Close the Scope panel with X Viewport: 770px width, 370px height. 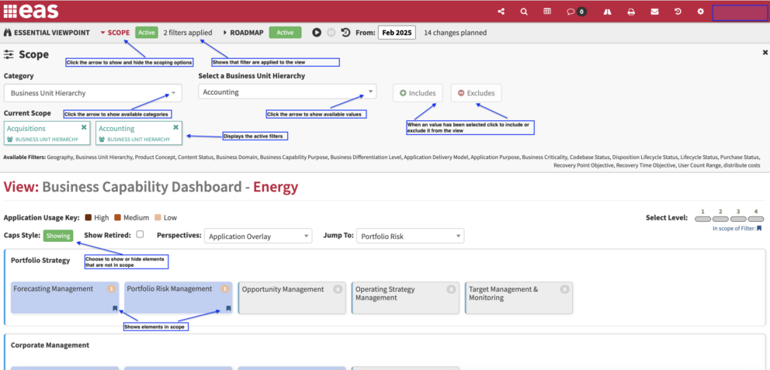point(765,52)
